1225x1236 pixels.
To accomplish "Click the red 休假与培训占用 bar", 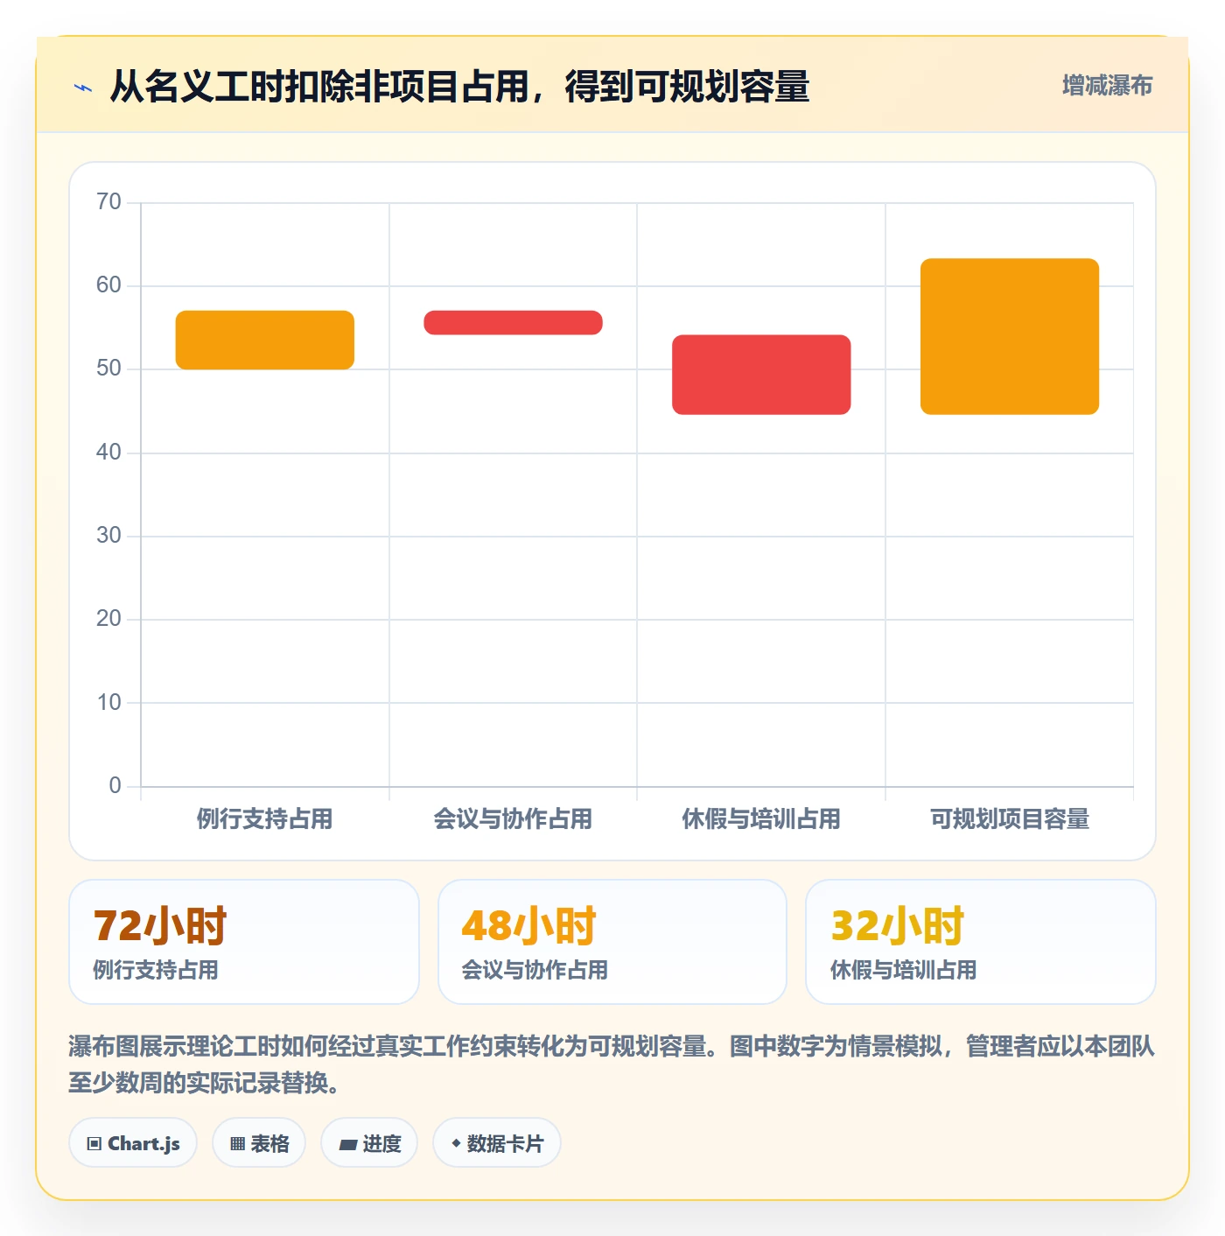I will [761, 375].
